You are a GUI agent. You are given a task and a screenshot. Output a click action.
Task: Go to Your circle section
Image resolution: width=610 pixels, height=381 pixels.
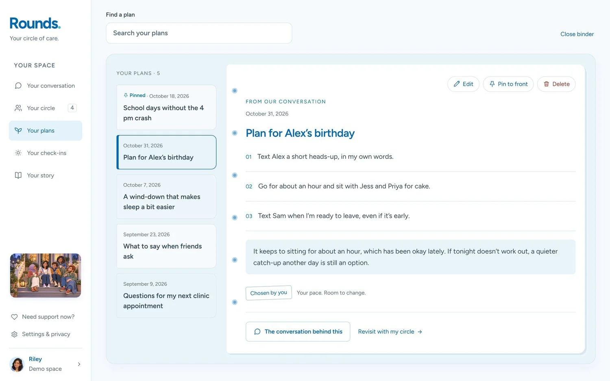(x=46, y=108)
